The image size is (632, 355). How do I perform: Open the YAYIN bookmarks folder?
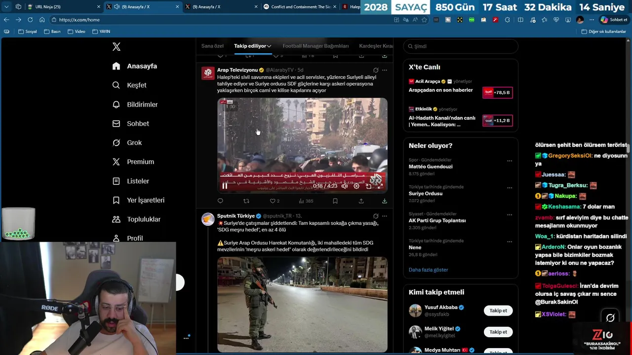101,32
